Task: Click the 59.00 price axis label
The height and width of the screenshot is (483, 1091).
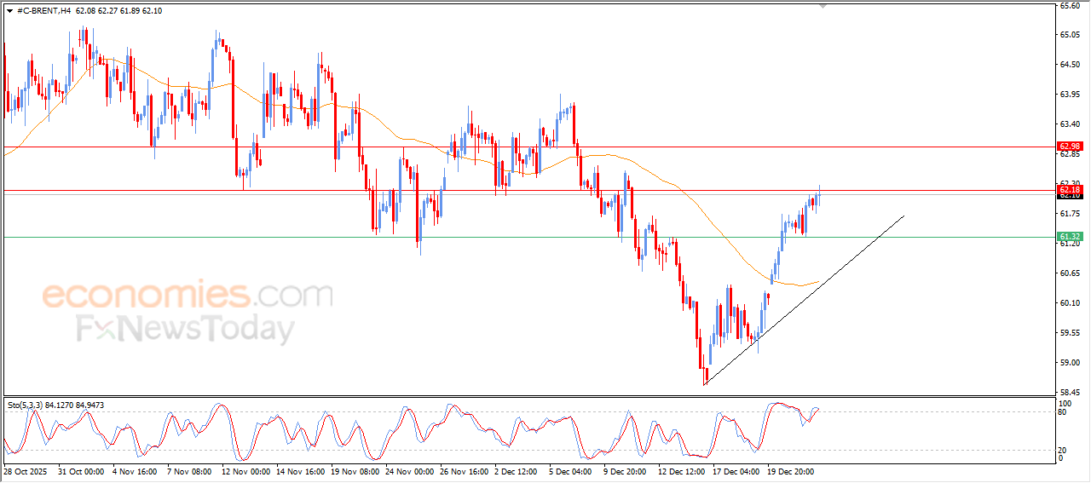Action: pos(1070,363)
